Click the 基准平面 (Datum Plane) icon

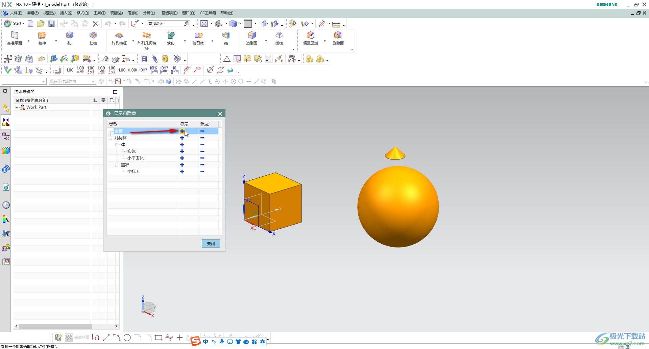[15, 36]
